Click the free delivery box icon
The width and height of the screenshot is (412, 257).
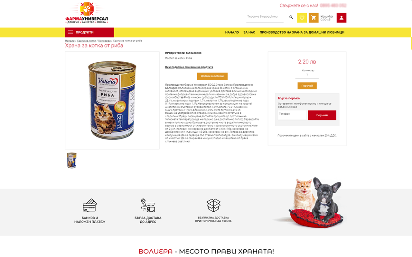pyautogui.click(x=213, y=205)
